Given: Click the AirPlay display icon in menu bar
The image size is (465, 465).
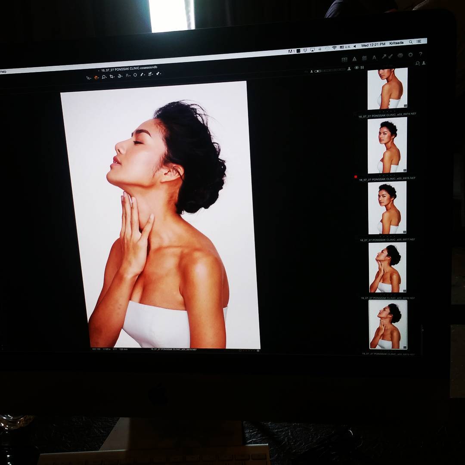Looking at the screenshot, I should 312,50.
